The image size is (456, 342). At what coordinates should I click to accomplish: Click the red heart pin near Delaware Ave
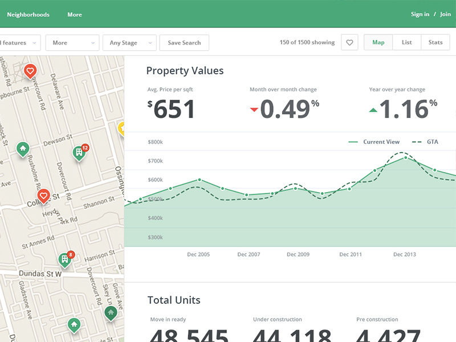pos(30,71)
